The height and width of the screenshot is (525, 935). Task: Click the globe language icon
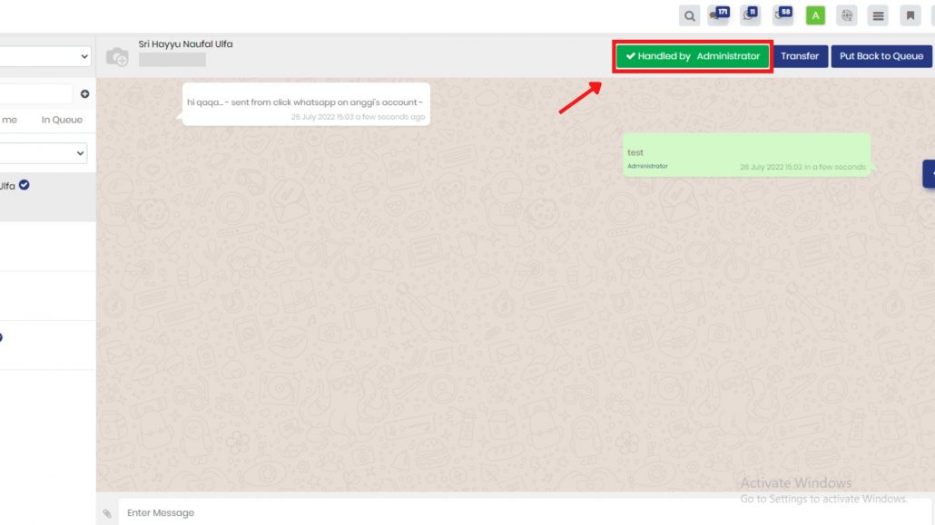[847, 16]
